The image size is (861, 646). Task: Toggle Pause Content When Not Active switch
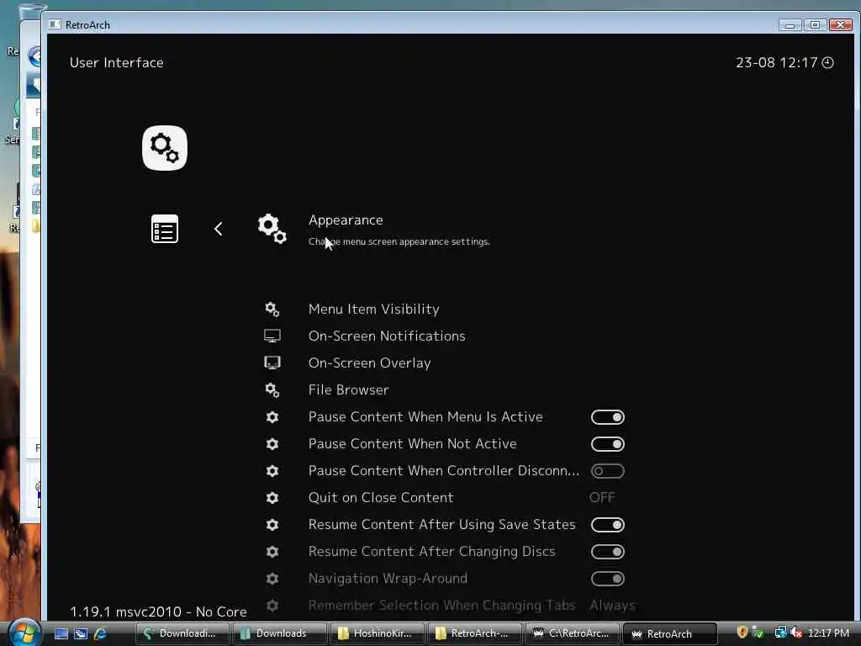608,444
